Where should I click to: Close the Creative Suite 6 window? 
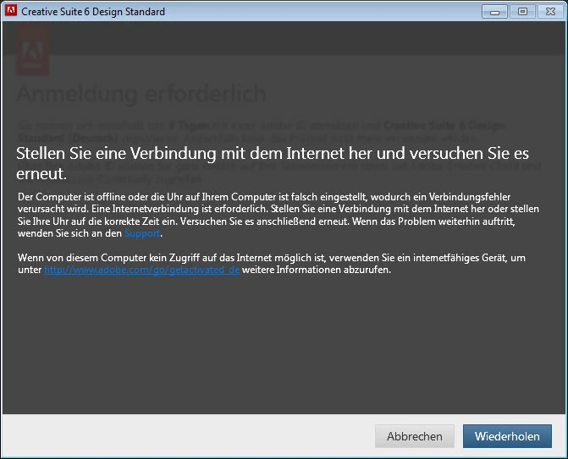pyautogui.click(x=550, y=12)
